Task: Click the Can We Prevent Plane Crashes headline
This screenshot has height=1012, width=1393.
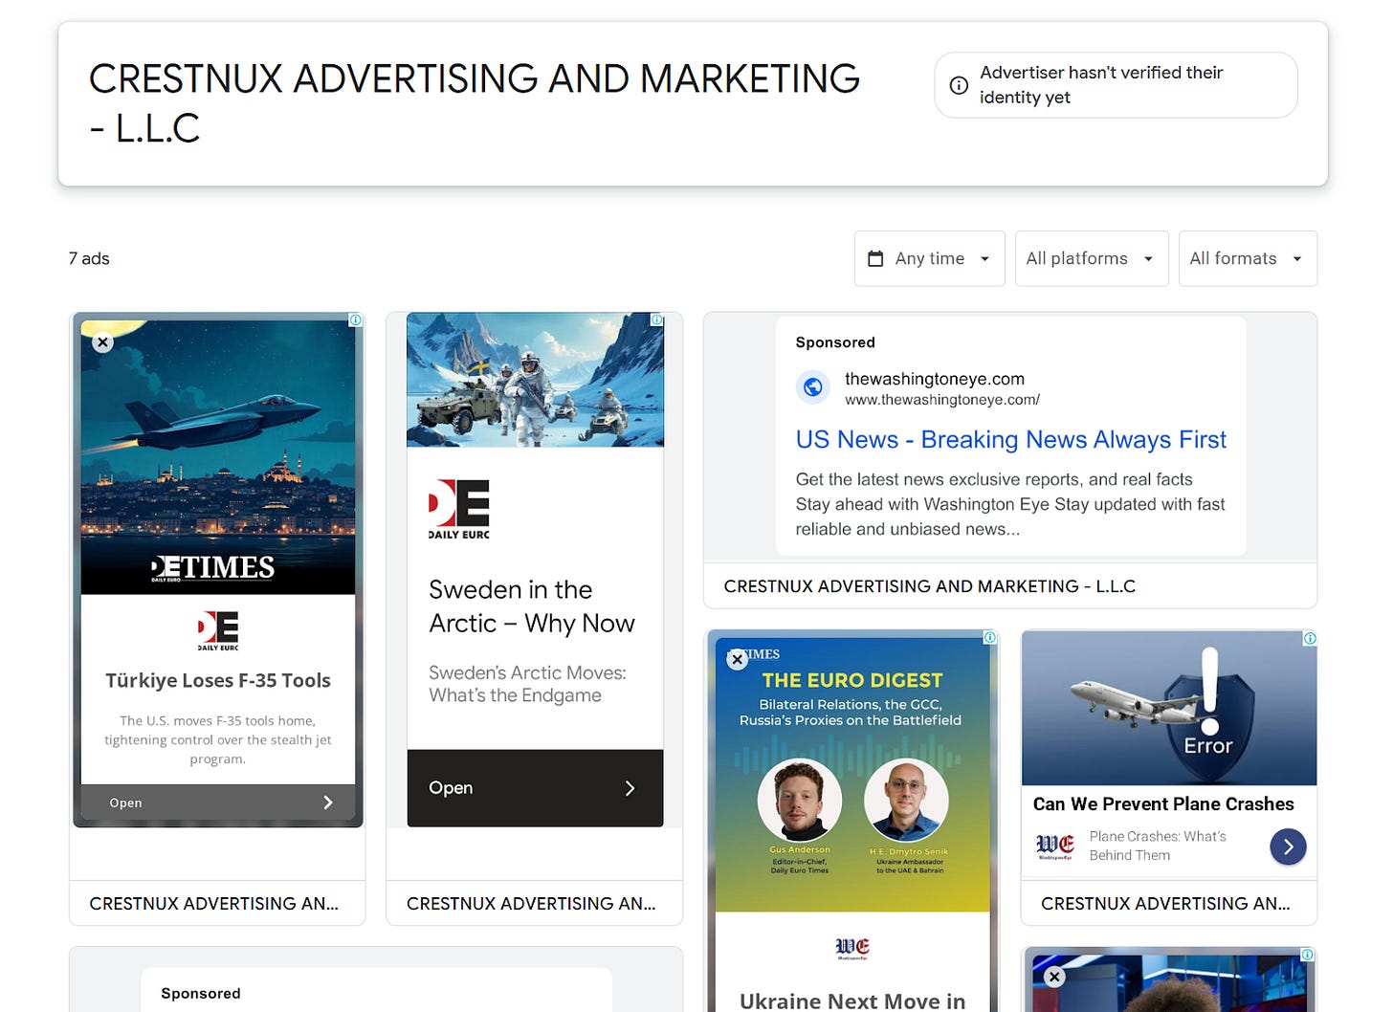Action: pos(1163,804)
